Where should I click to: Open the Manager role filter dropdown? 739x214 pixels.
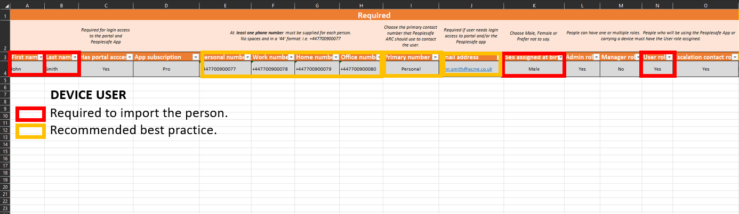click(637, 57)
